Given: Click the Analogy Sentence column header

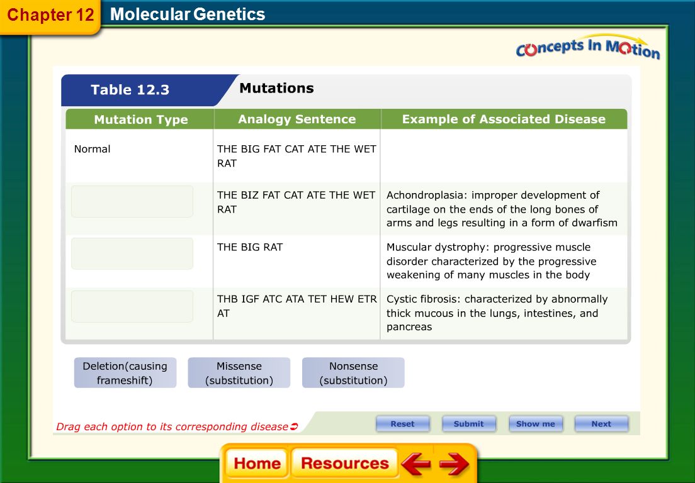Looking at the screenshot, I should (x=297, y=119).
